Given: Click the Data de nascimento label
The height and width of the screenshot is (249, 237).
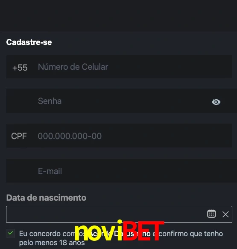Looking at the screenshot, I should 46,198.
